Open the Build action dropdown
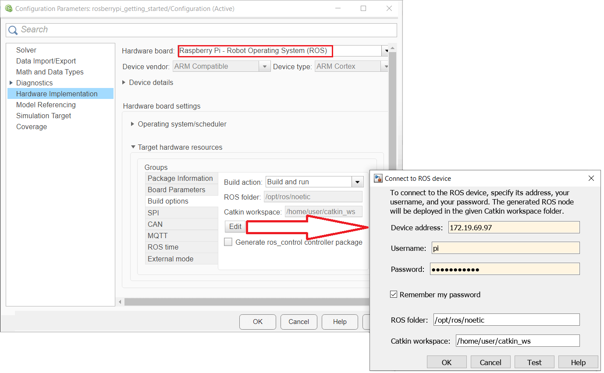The image size is (604, 373). click(358, 182)
